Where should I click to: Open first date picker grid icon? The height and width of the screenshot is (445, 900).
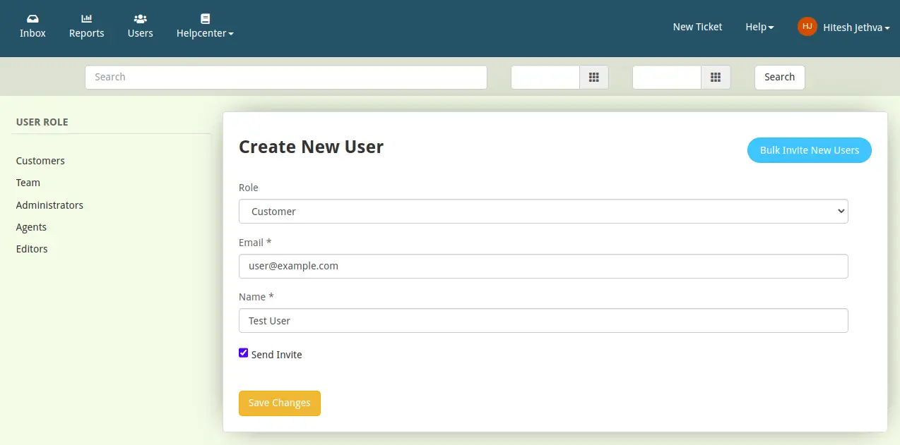tap(594, 78)
